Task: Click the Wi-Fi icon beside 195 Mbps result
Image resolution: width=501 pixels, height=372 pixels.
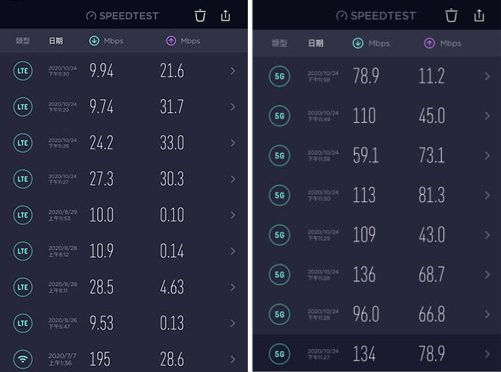Action: click(x=23, y=359)
